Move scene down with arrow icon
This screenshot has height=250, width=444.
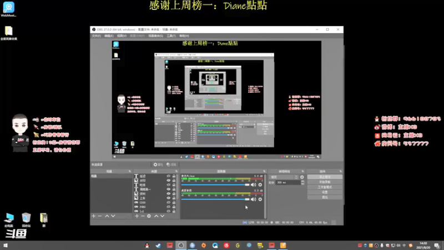[113, 216]
